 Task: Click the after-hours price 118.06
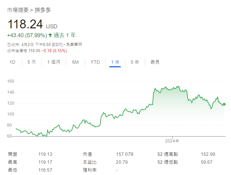[34, 51]
